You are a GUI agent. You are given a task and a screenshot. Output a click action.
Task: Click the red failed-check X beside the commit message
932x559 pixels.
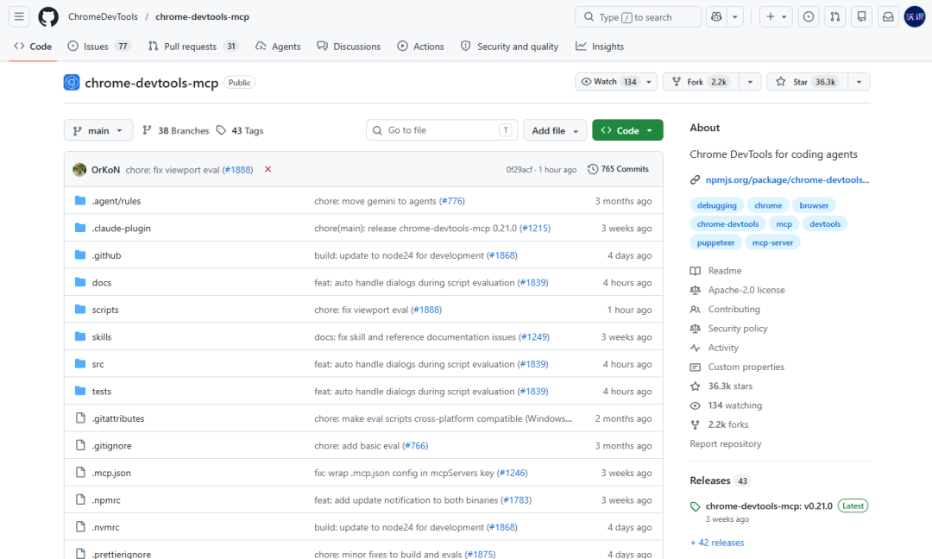268,170
